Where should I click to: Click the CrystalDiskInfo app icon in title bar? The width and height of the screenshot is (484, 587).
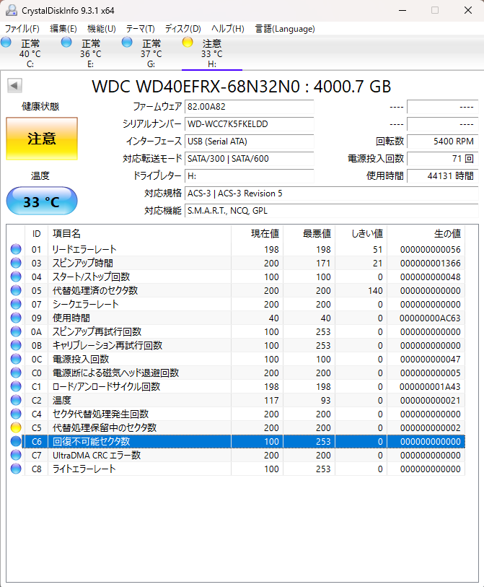12,10
